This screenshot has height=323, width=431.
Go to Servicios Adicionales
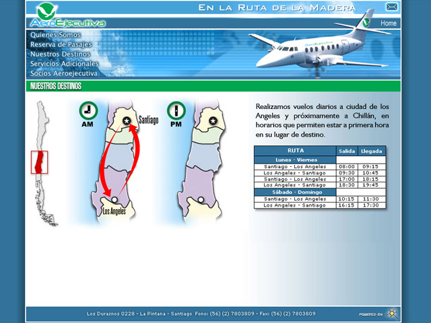[64, 63]
